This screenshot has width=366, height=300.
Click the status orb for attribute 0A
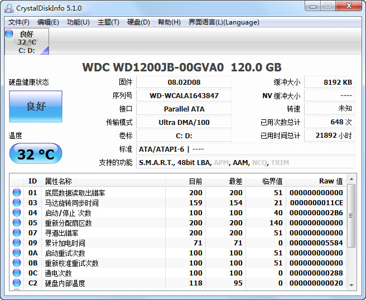[x=17, y=253]
